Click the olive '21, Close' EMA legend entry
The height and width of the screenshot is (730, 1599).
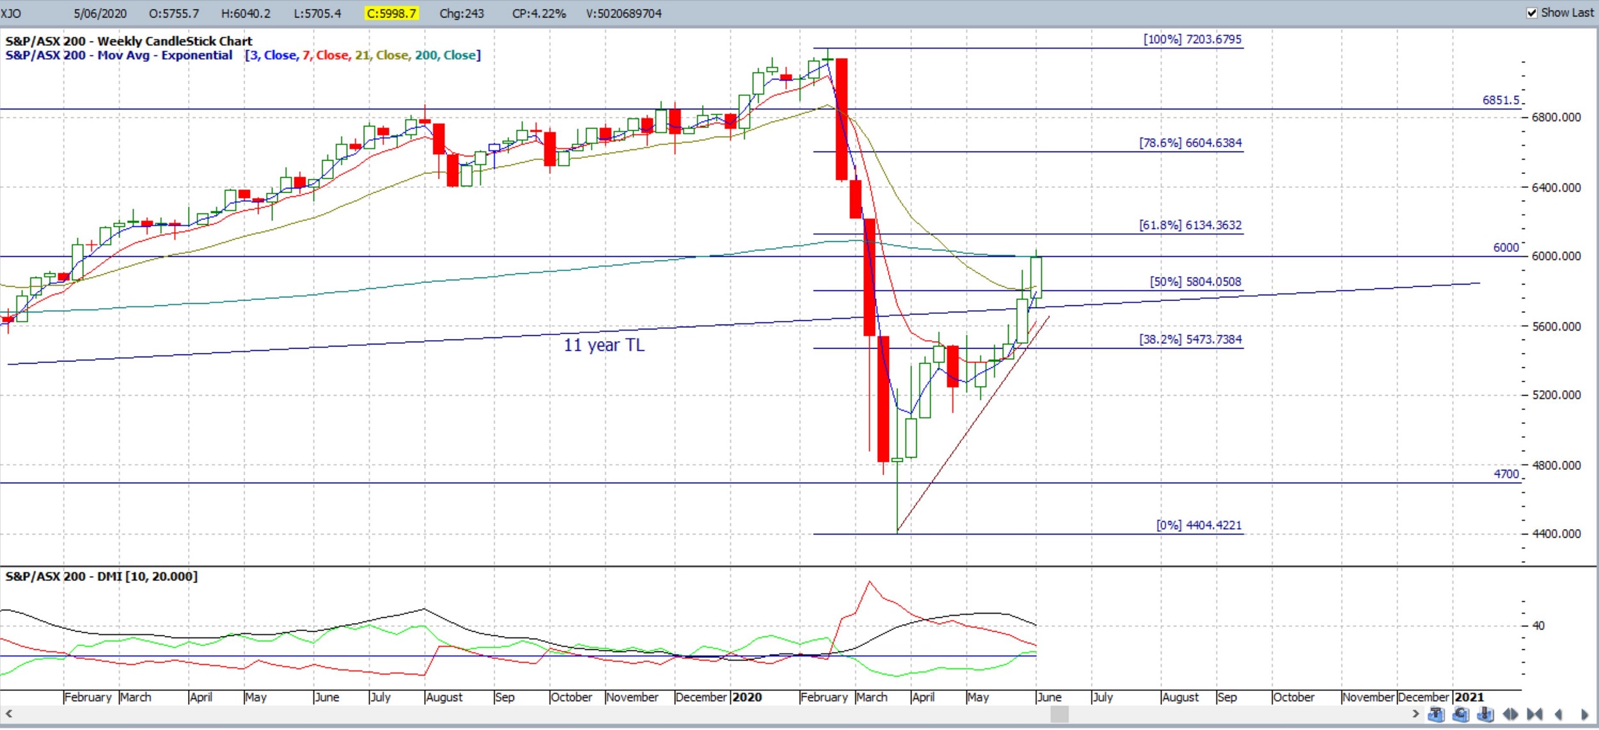click(x=382, y=56)
